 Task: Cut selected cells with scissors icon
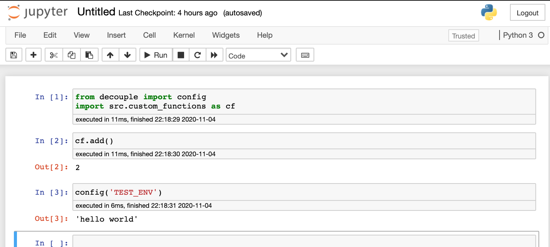coord(54,55)
